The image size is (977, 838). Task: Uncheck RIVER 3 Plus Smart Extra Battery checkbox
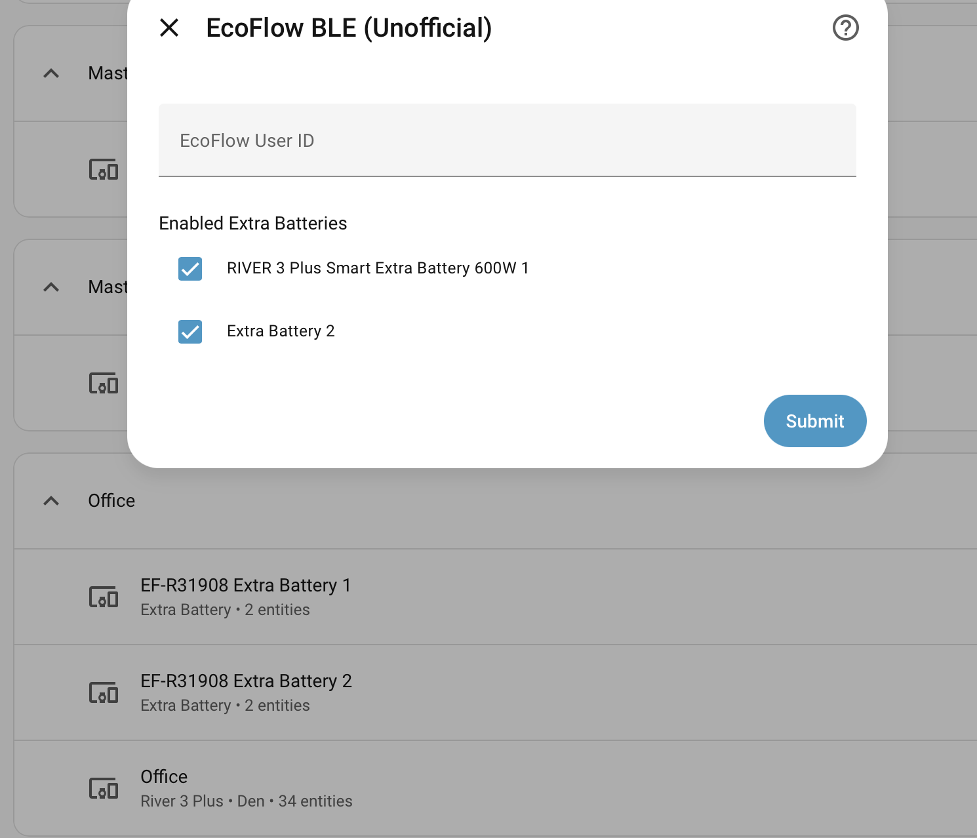190,269
